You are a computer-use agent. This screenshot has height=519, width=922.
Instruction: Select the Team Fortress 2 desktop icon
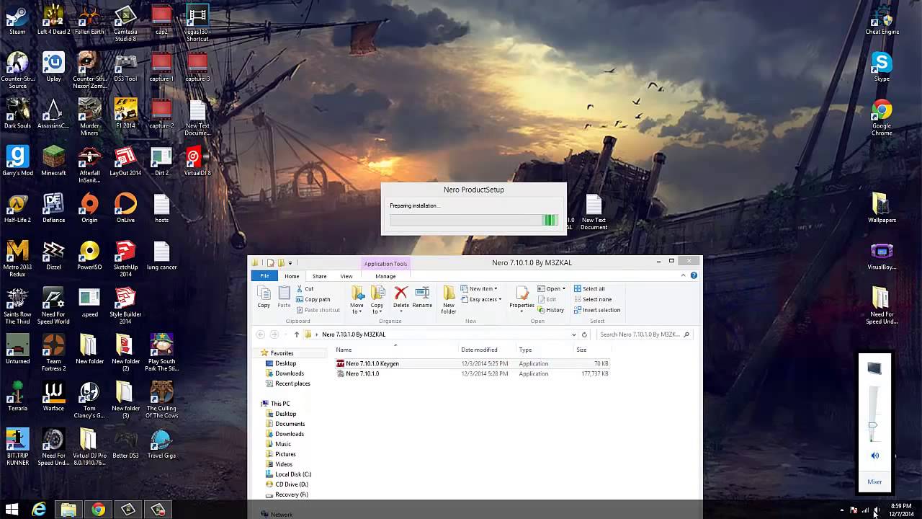[x=53, y=352]
